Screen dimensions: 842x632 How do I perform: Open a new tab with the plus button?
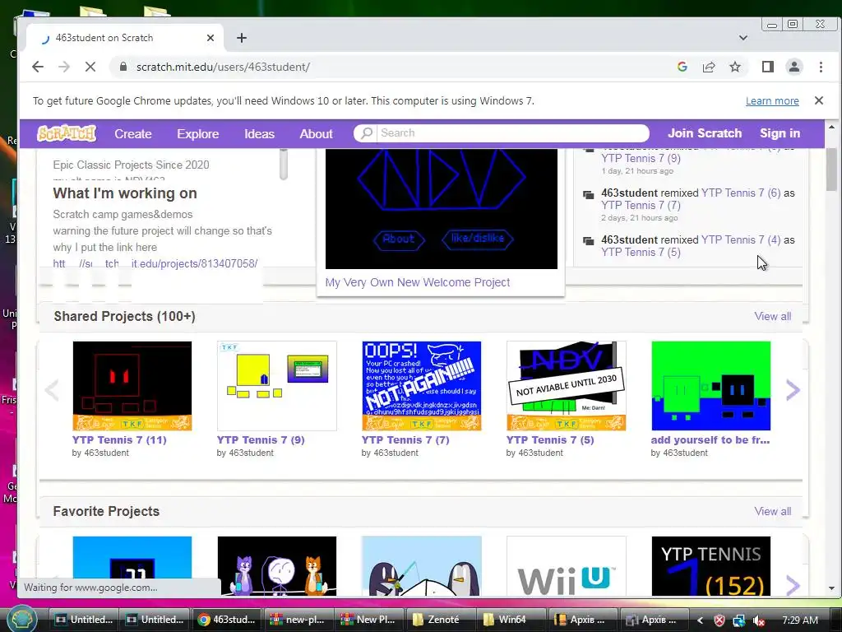(242, 38)
